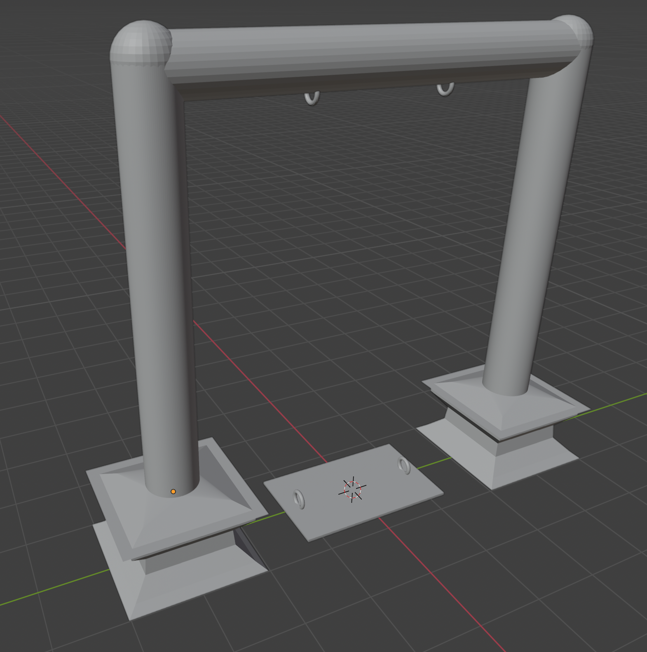Click the left ring on the ground plate
Screen dimensions: 647x652
[x=299, y=499]
